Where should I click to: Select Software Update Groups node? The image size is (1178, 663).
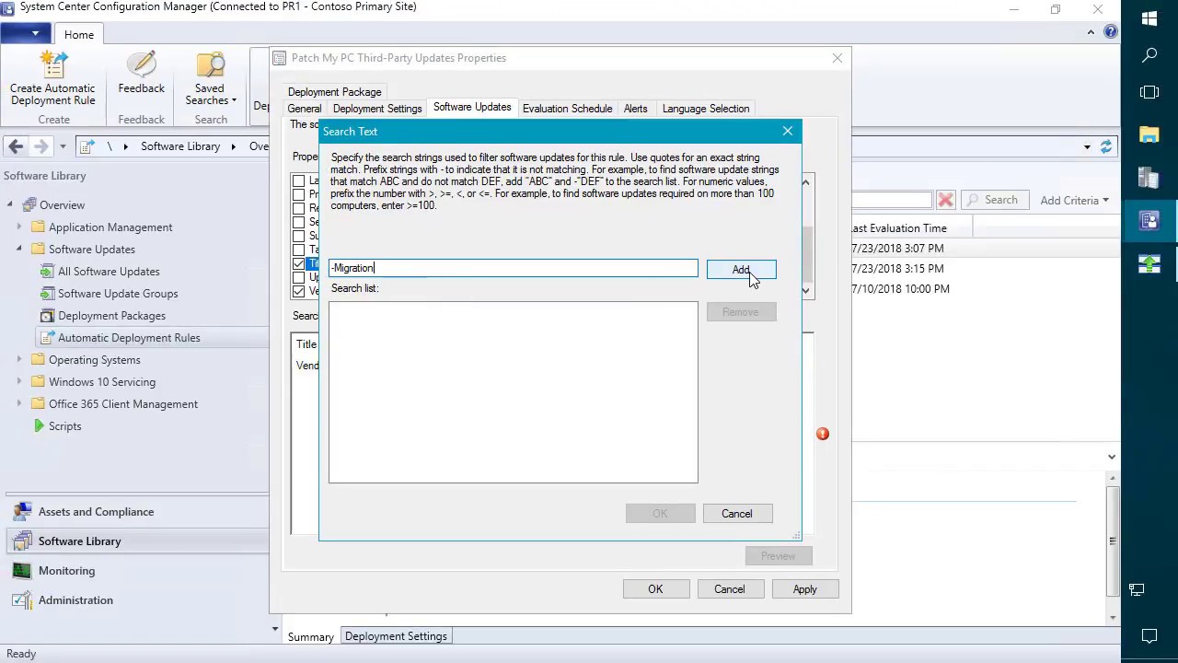[x=118, y=294]
